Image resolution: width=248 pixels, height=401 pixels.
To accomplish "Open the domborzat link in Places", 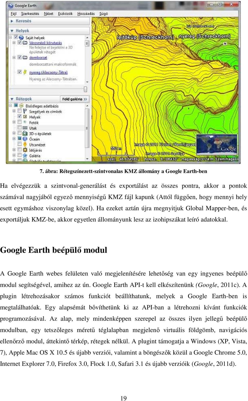I will [38, 57].
